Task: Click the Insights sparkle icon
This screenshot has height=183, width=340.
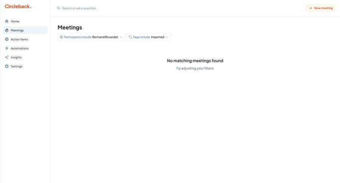Action: click(7, 57)
